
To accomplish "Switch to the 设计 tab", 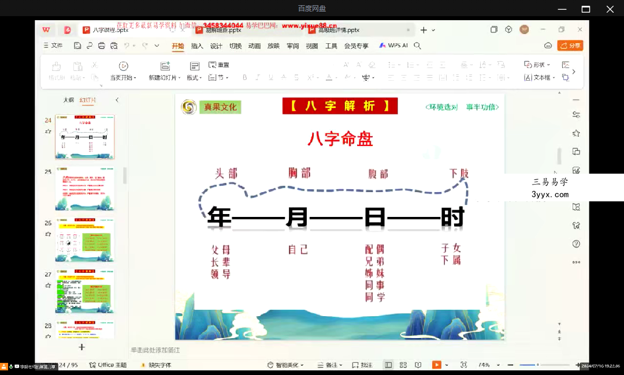I will coord(216,46).
